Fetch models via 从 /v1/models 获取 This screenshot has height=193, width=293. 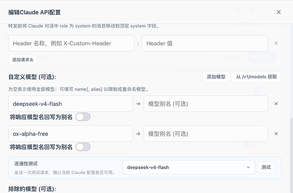pos(256,77)
